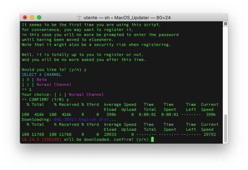Screen dimensions: 248x170
Task: Click the '>> CONFIRM? (Y/N) y' line
Action: coord(46,99)
